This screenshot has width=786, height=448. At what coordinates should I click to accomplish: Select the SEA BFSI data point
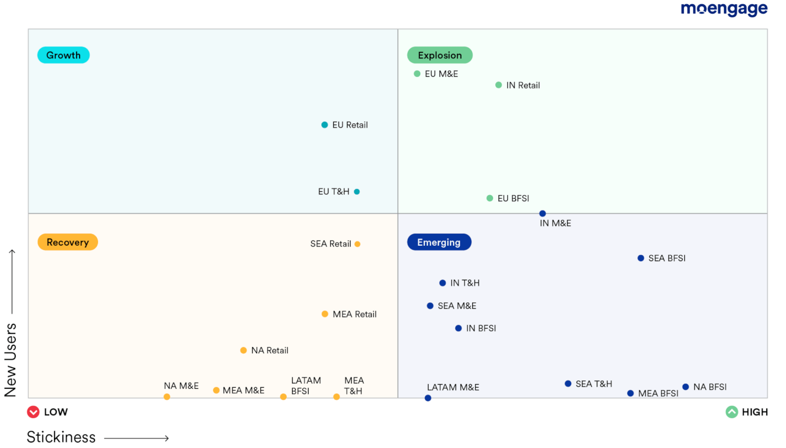tap(640, 258)
